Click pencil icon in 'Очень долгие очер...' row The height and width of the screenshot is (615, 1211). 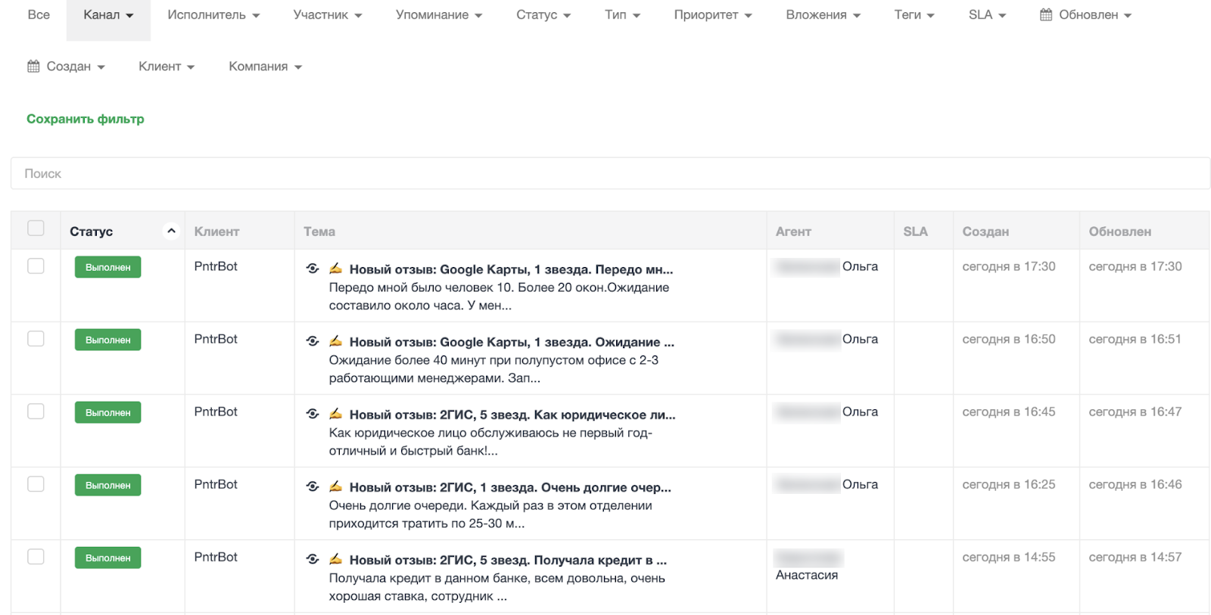(x=335, y=486)
